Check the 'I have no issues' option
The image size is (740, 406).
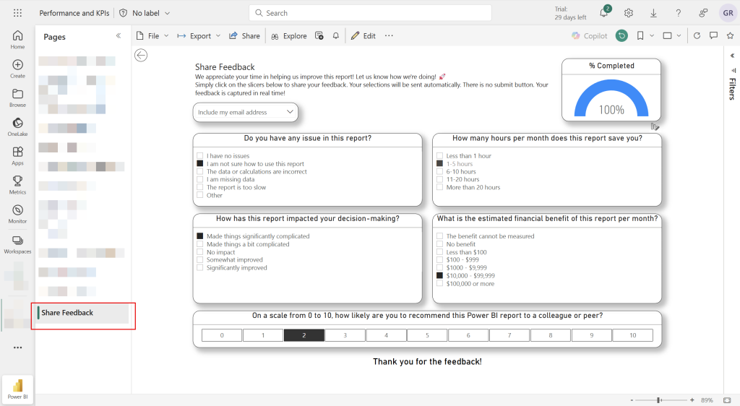pos(199,156)
